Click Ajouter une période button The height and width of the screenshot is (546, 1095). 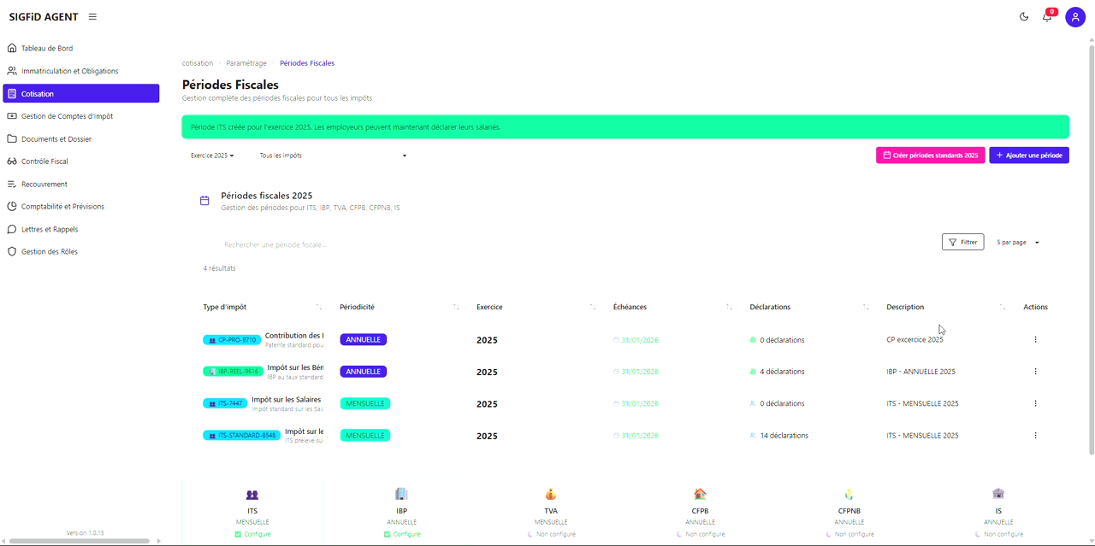pos(1028,156)
